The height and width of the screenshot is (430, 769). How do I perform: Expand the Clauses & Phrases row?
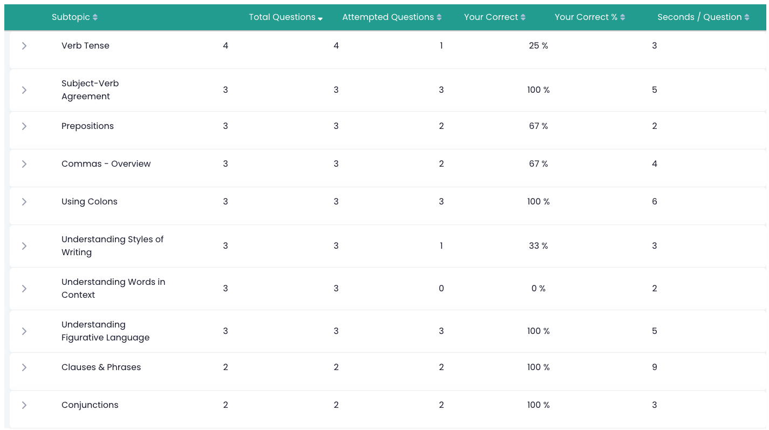24,367
